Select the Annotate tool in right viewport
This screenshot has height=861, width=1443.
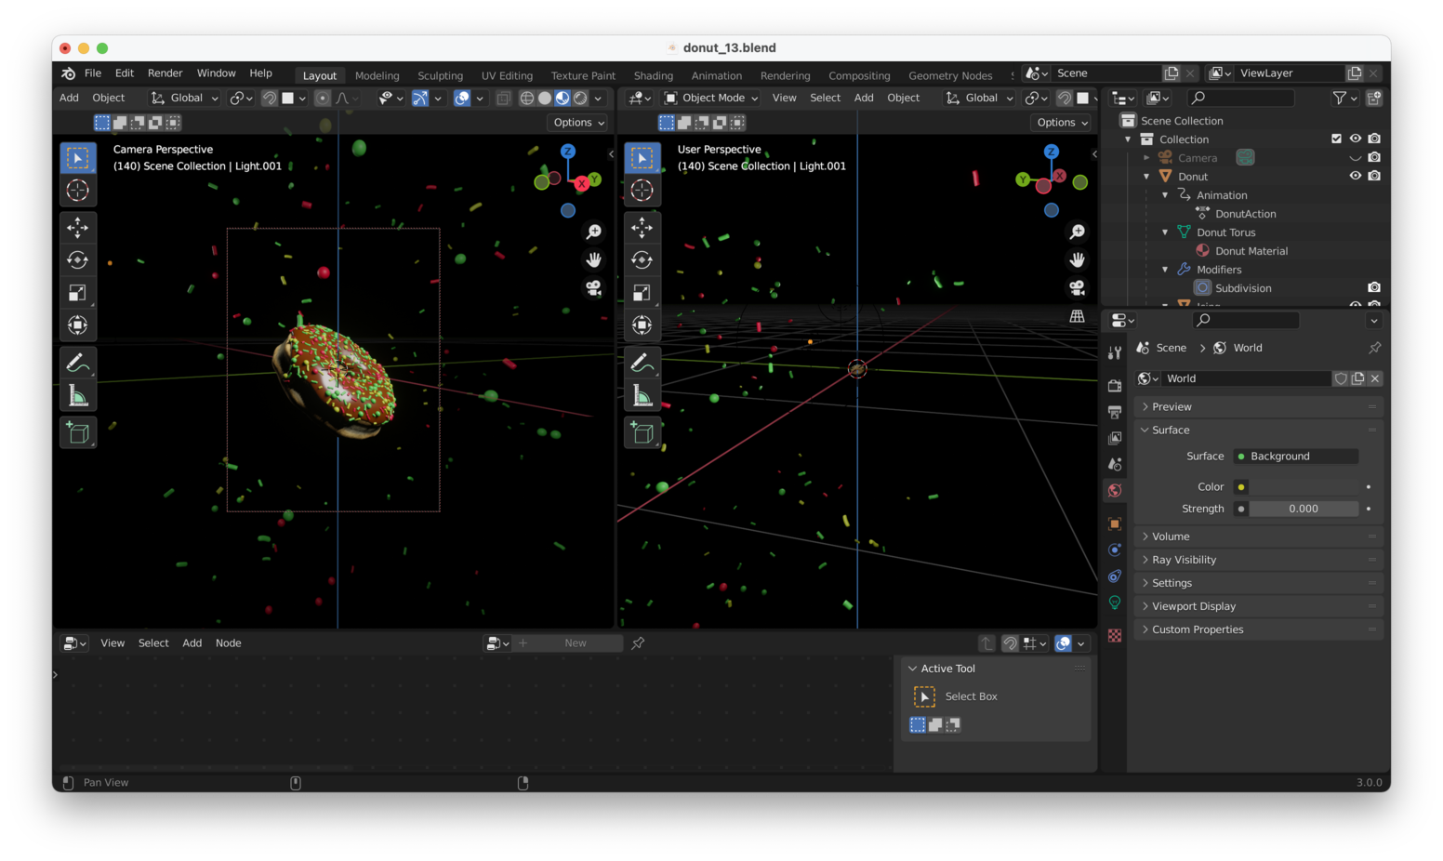[642, 363]
